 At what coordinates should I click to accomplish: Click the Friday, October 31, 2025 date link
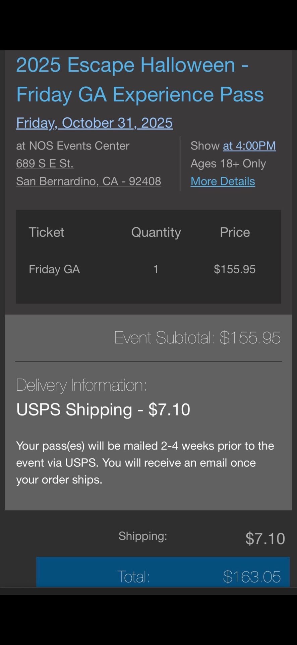94,123
